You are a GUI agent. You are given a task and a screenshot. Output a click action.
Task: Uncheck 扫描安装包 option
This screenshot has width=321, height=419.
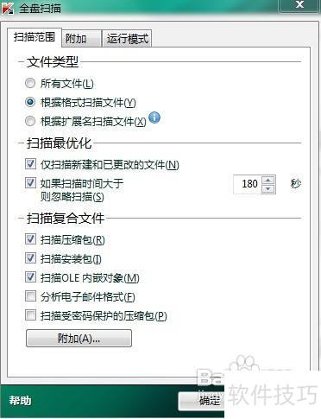(x=30, y=258)
